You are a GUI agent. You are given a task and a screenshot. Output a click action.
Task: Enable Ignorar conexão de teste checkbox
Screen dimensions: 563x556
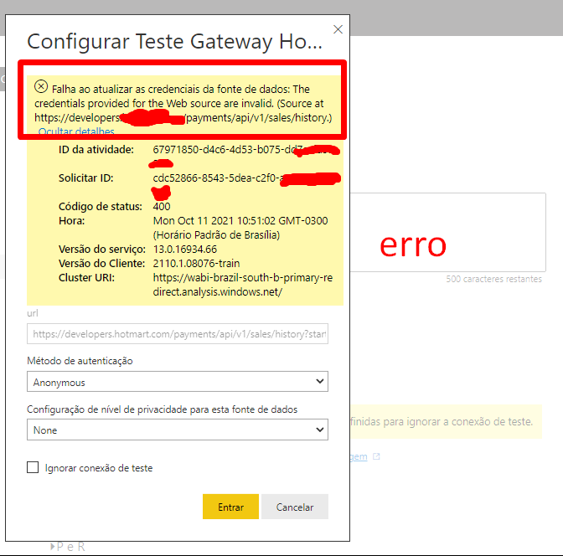click(33, 467)
